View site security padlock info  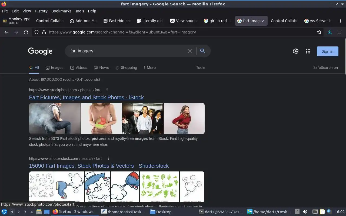pos(44,32)
